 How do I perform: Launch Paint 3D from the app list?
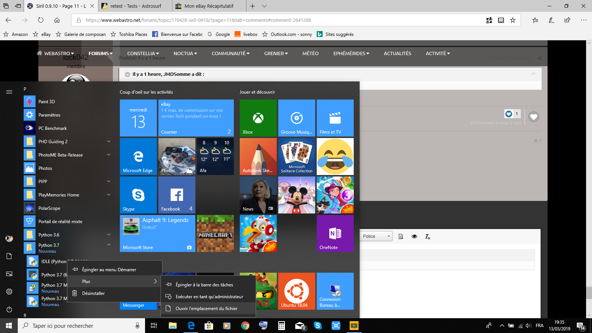68,102
